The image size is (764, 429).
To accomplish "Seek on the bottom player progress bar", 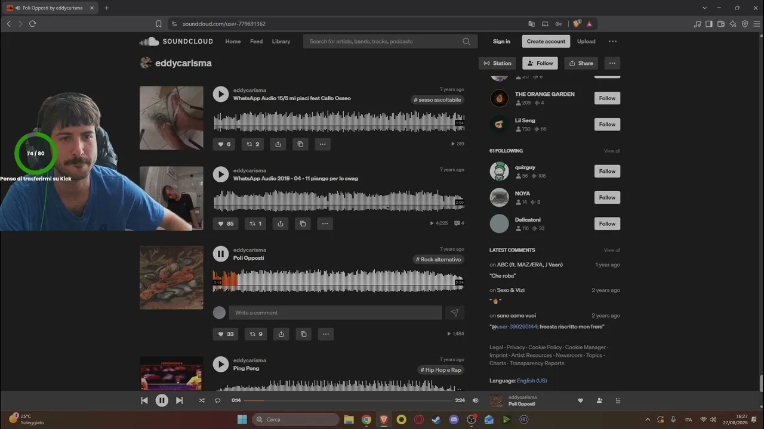I will click(x=347, y=400).
